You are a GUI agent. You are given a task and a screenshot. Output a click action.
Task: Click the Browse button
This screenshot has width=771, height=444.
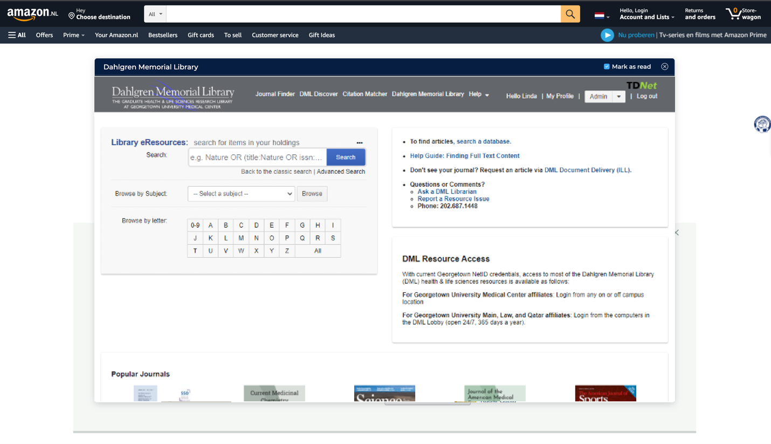pos(312,194)
